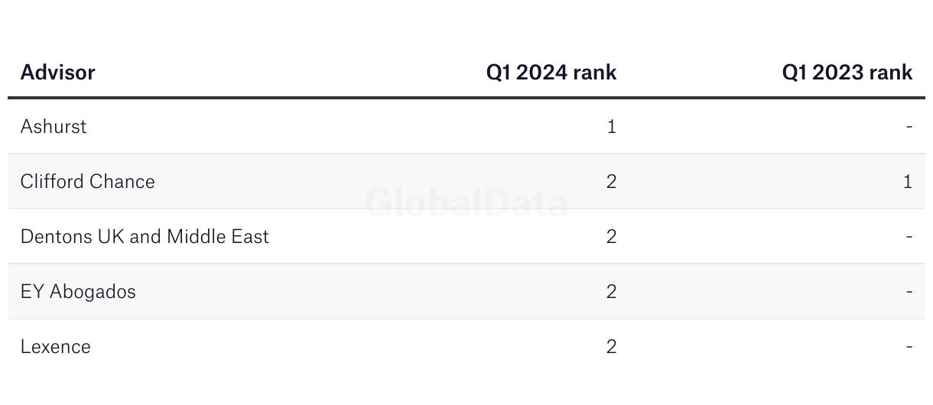Click the dark divider line under headers
Screen dimensions: 933x405
466,98
